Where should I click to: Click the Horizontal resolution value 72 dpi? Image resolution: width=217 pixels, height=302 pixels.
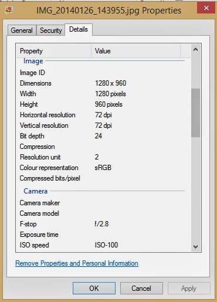[103, 115]
